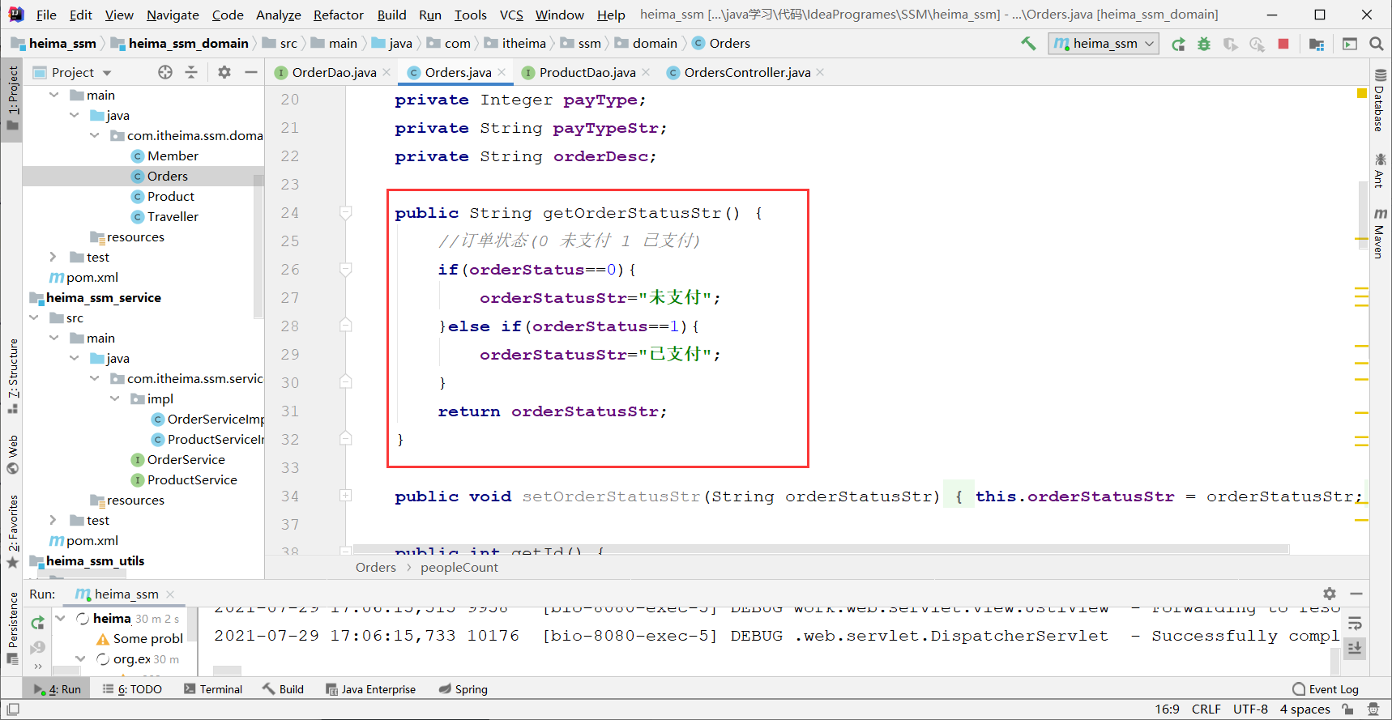Open the TODO tool window
Screen dimensions: 1392x720
pyautogui.click(x=132, y=689)
